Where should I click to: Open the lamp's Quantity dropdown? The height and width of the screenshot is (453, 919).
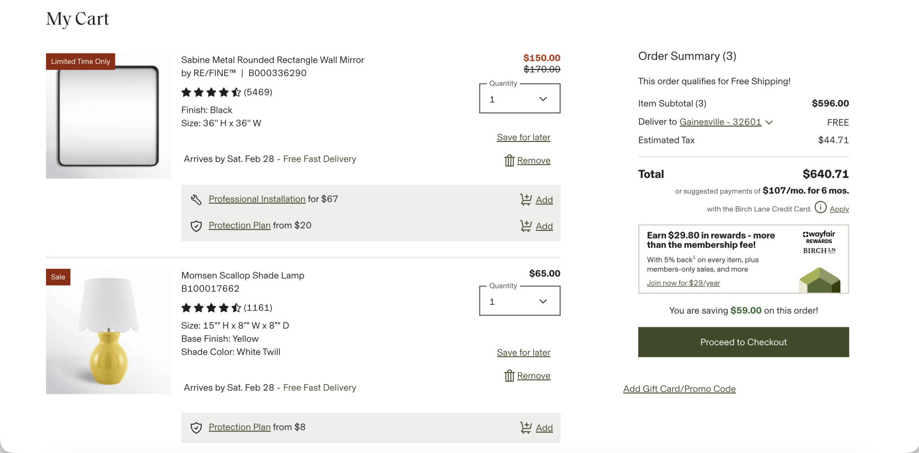(519, 301)
